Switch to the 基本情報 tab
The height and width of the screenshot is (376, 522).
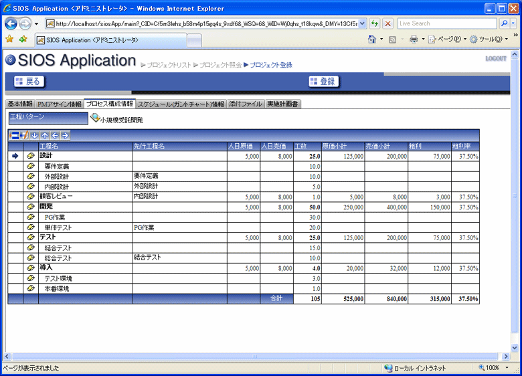coord(20,104)
